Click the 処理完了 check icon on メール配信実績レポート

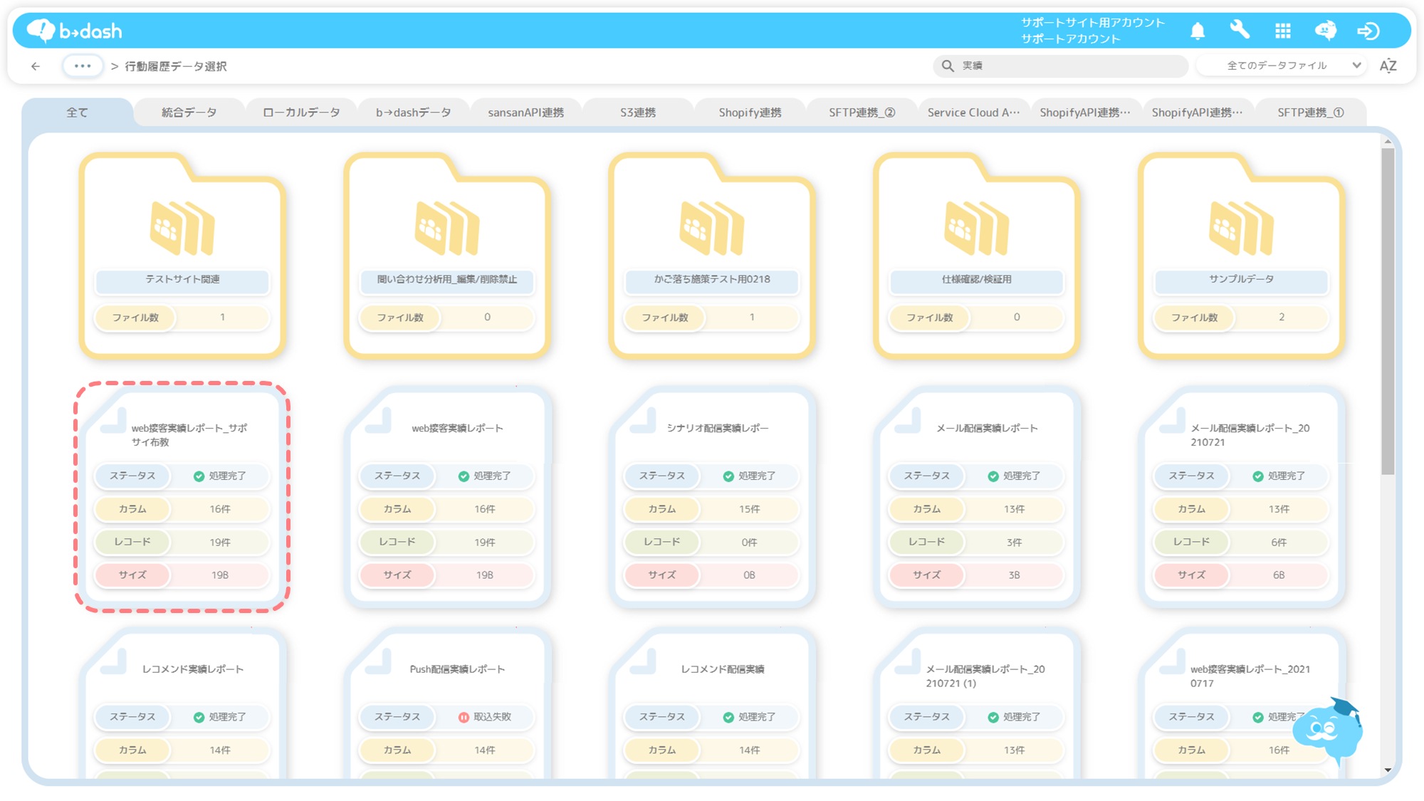tap(993, 476)
